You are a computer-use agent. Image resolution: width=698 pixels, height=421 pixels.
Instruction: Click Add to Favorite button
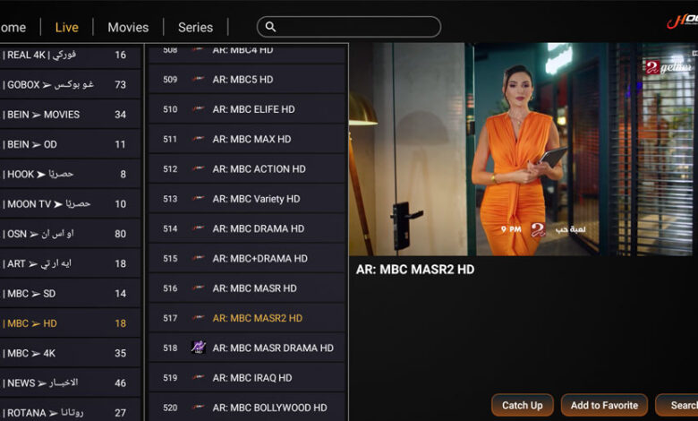click(x=604, y=405)
